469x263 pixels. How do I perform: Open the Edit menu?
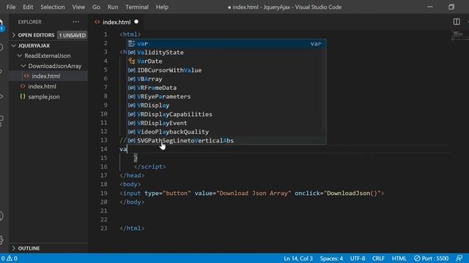click(28, 7)
